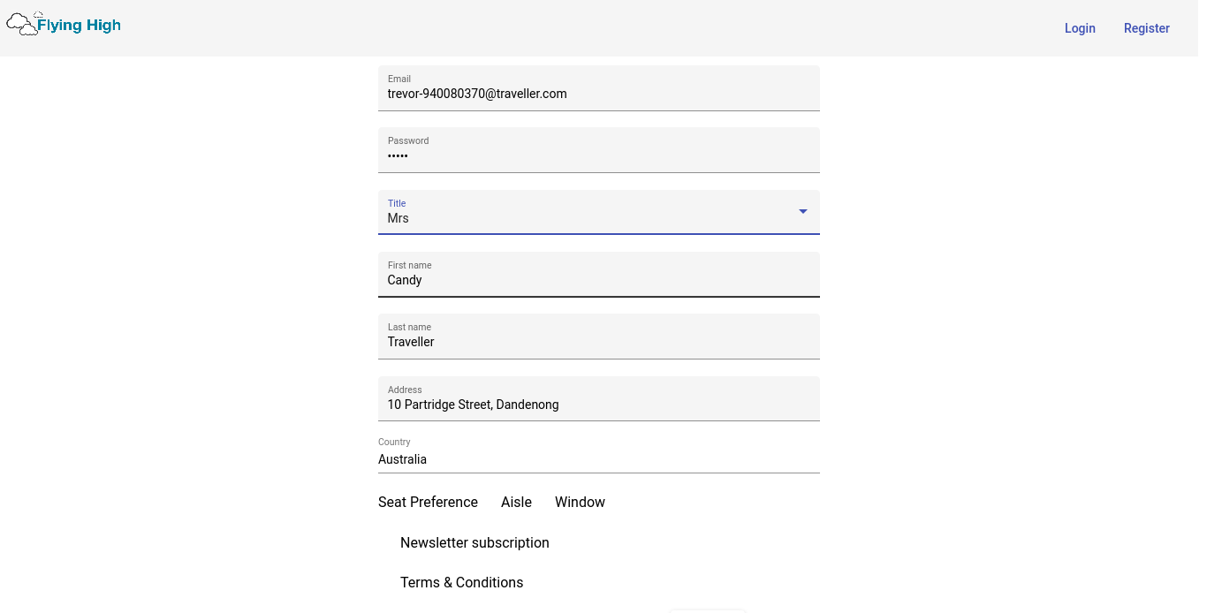This screenshot has height=613, width=1207.
Task: Click the partially visible button at page bottom
Action: click(x=708, y=609)
